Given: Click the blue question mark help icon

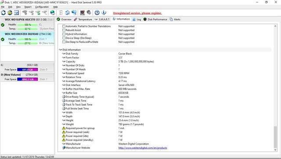Looking at the screenshot, I should click(x=97, y=13).
